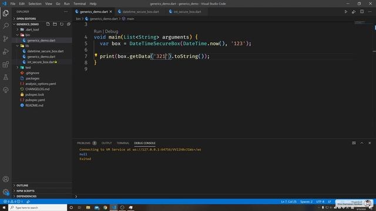Split the editor to the right
The height and width of the screenshot is (211, 376).
pyautogui.click(x=362, y=12)
